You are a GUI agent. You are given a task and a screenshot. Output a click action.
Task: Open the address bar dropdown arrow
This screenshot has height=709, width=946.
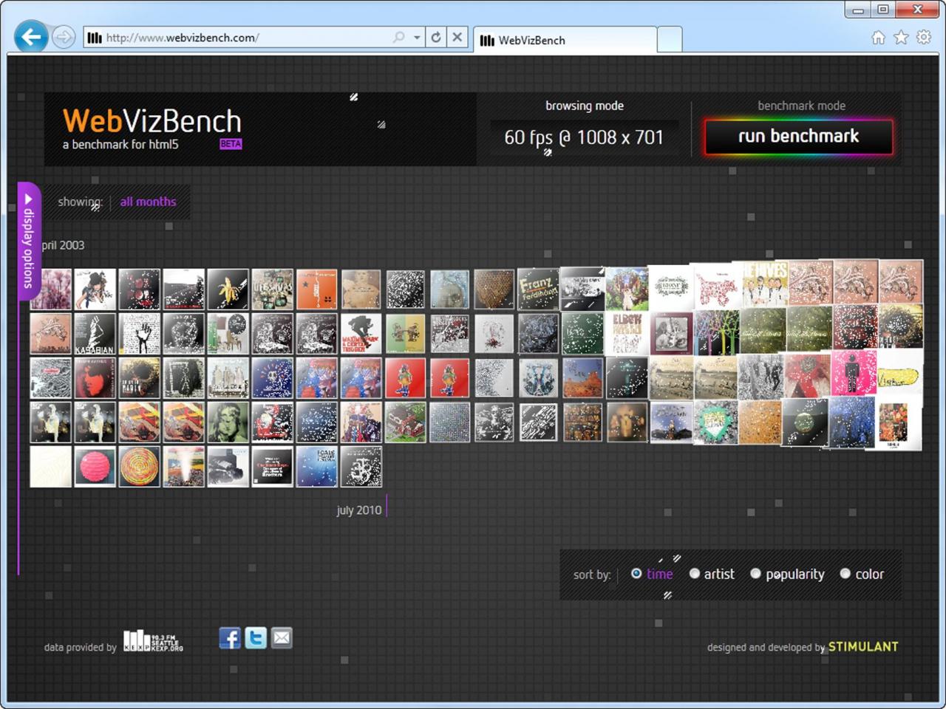click(417, 38)
